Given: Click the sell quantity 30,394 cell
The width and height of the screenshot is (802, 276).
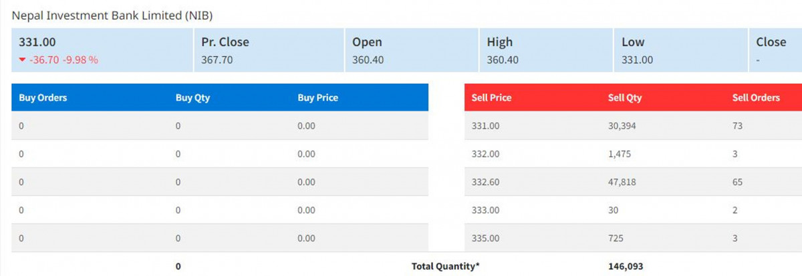Looking at the screenshot, I should (622, 125).
